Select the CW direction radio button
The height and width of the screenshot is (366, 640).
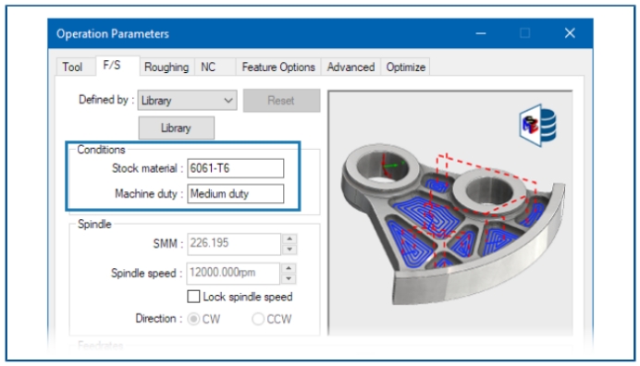(194, 319)
